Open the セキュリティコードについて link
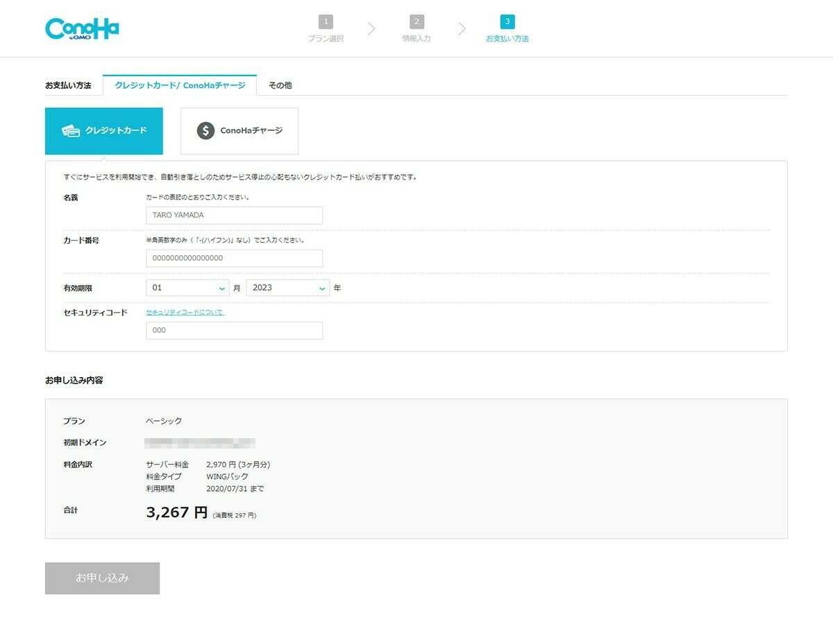 point(183,312)
